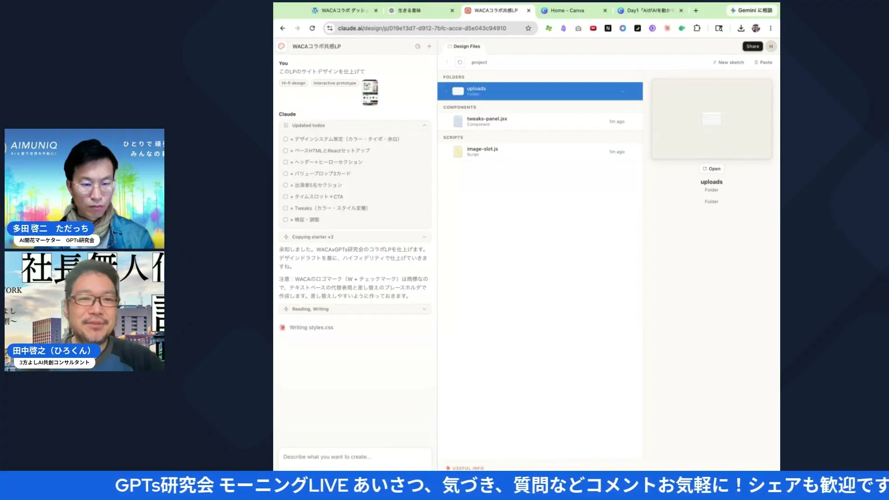Open chat history clock icon
The width and height of the screenshot is (889, 500).
(x=418, y=46)
